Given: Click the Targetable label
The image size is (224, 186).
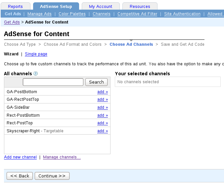Looking at the screenshot, I should pos(53,131).
